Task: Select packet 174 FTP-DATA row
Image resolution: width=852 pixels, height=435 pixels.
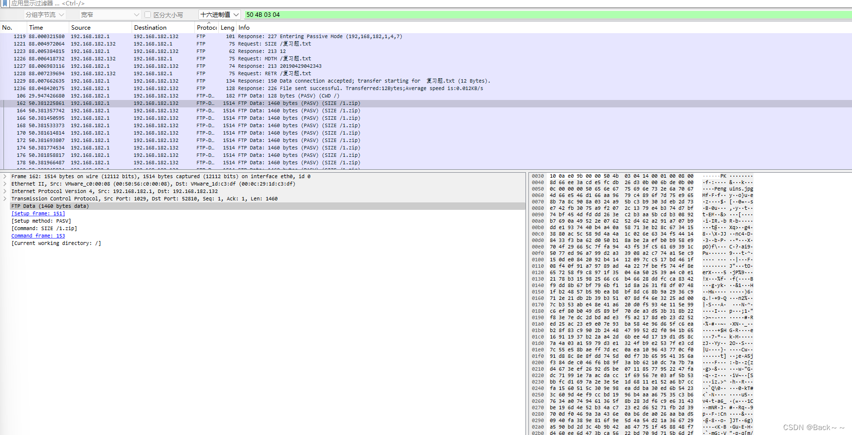Action: point(426,147)
